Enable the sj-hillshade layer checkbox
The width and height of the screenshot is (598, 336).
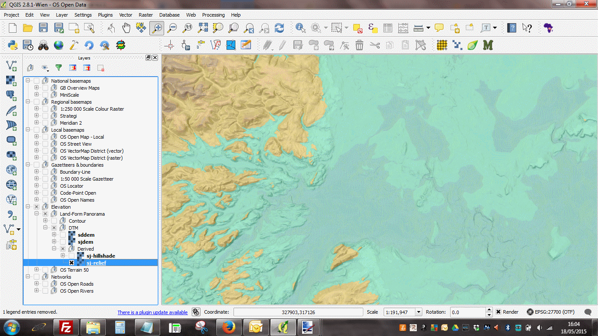pyautogui.click(x=71, y=256)
